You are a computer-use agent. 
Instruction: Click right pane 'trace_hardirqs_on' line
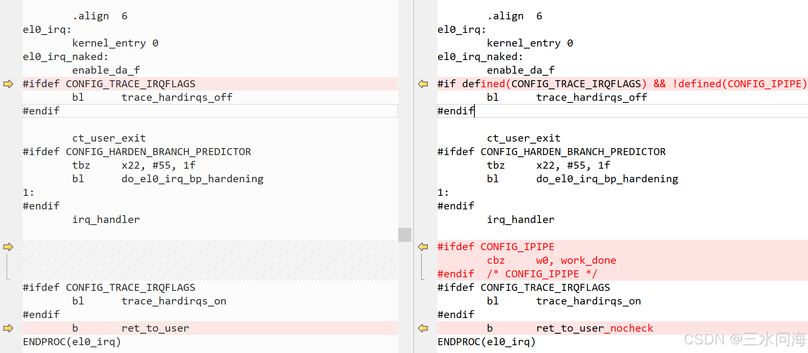[x=564, y=301]
